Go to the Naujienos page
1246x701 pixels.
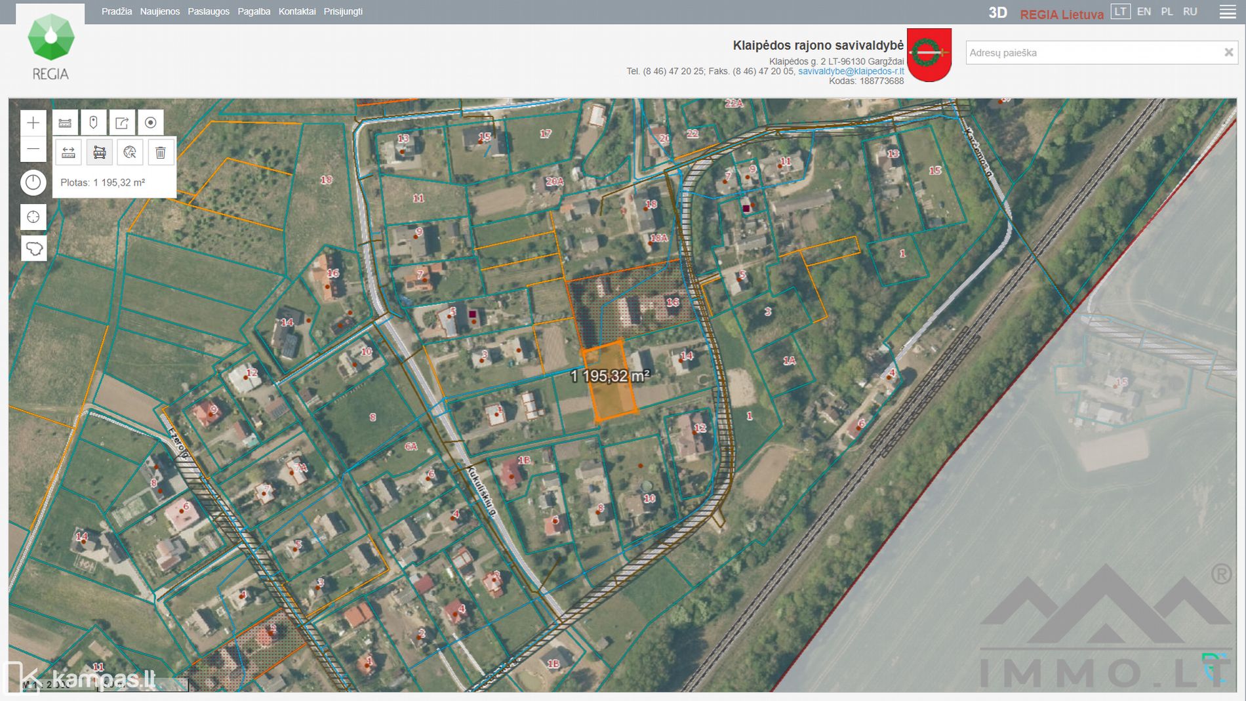pos(159,12)
